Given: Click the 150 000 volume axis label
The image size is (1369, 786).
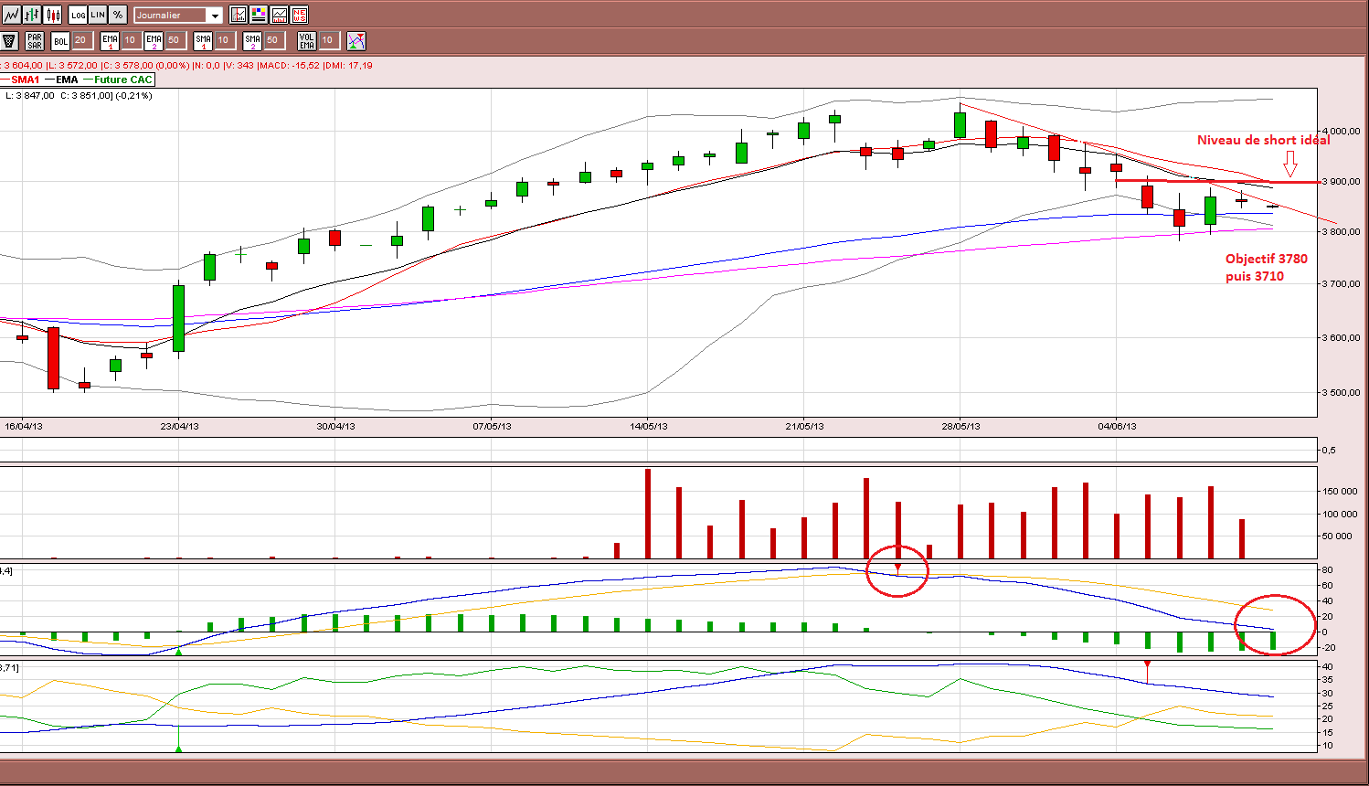Looking at the screenshot, I should tap(1339, 492).
